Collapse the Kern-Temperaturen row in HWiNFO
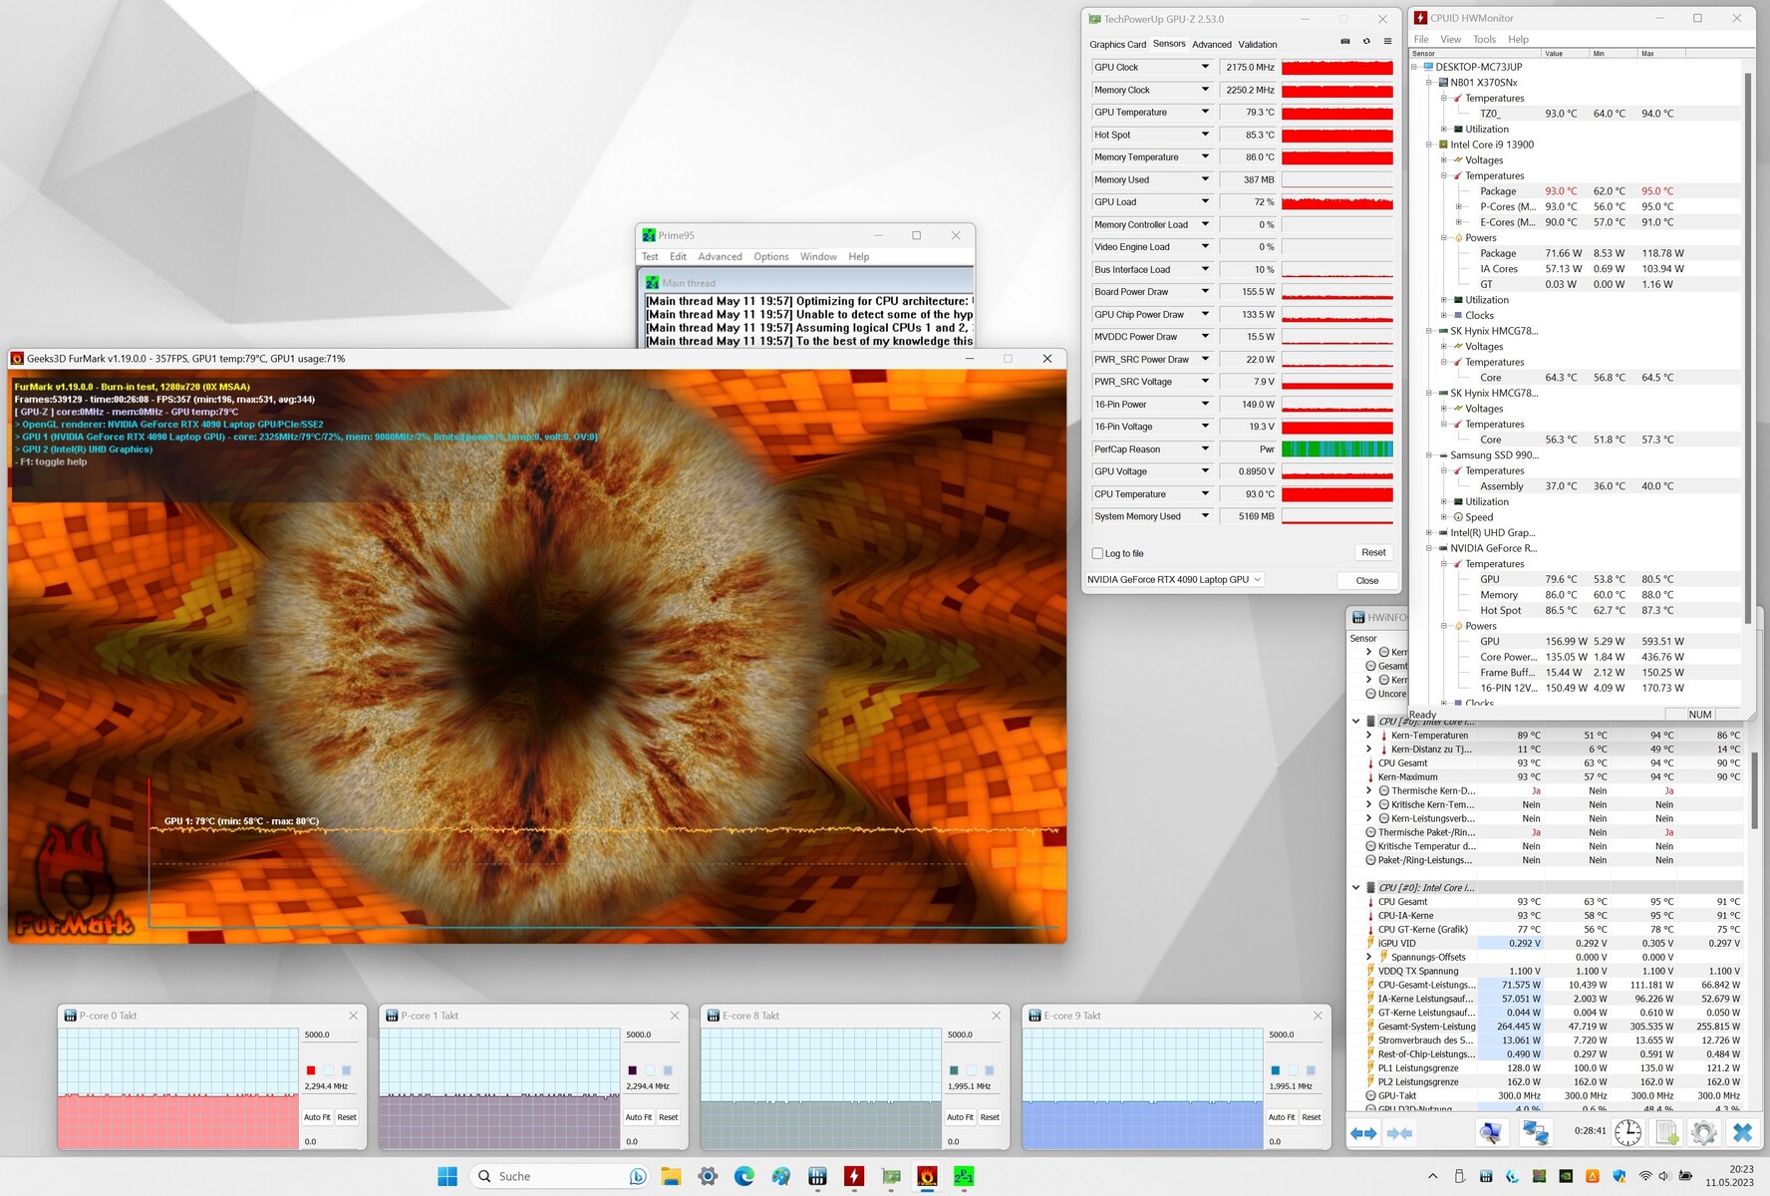Screen dimensions: 1770x1196 [x=1368, y=736]
